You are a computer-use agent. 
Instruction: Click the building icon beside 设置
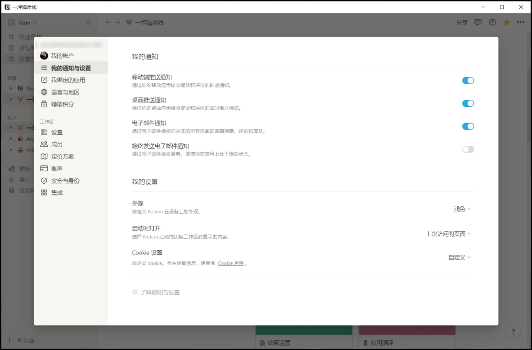(44, 132)
